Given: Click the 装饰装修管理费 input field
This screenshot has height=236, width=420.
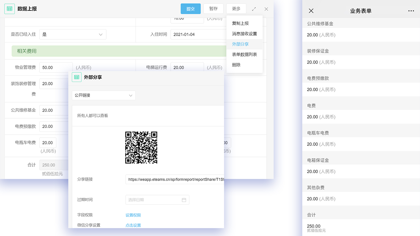Looking at the screenshot, I should 54,84.
